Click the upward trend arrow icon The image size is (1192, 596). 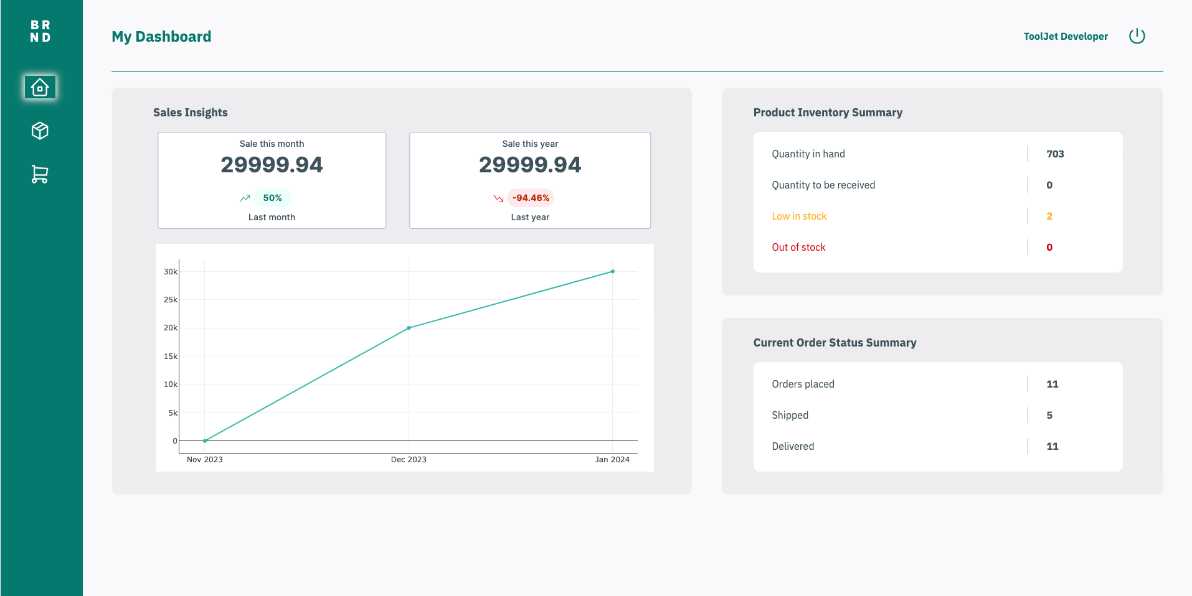point(245,198)
